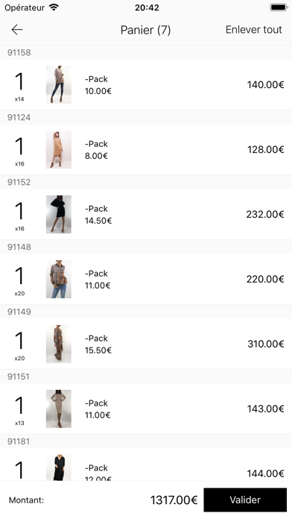Tap quantity 1 x16 for item 91124
Screen dimensions: 292x519
coord(19,151)
